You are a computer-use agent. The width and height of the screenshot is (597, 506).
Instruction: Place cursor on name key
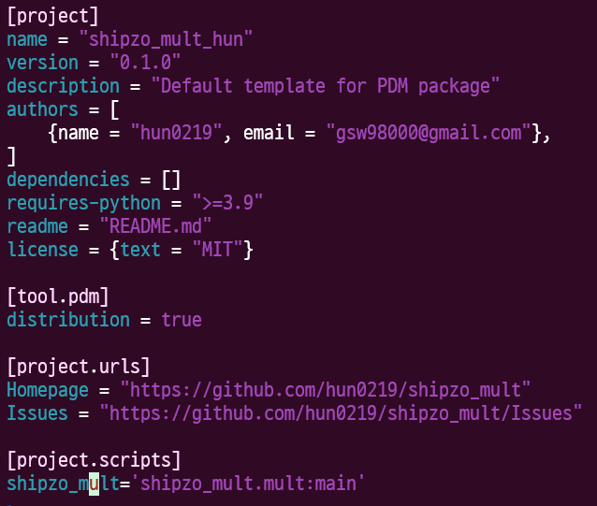coord(27,39)
